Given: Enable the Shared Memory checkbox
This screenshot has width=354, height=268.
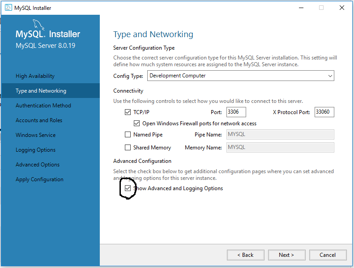Looking at the screenshot, I should pyautogui.click(x=128, y=148).
